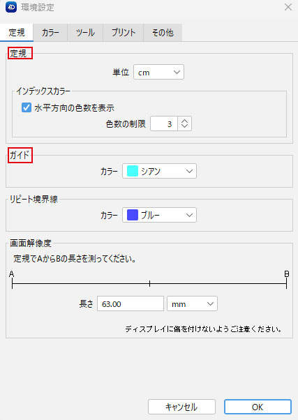
Task: Open the ツール tab
Action: tap(85, 32)
